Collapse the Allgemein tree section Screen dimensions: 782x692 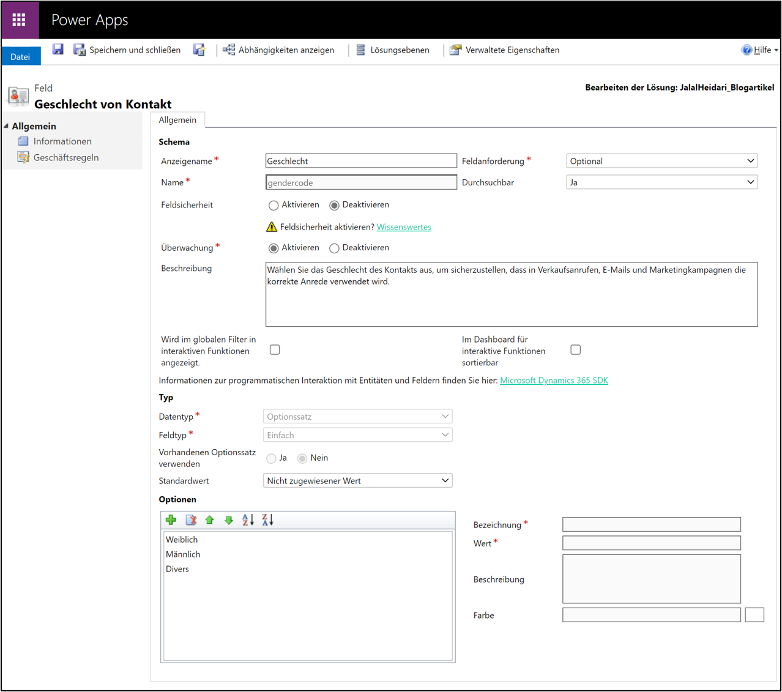[6, 126]
